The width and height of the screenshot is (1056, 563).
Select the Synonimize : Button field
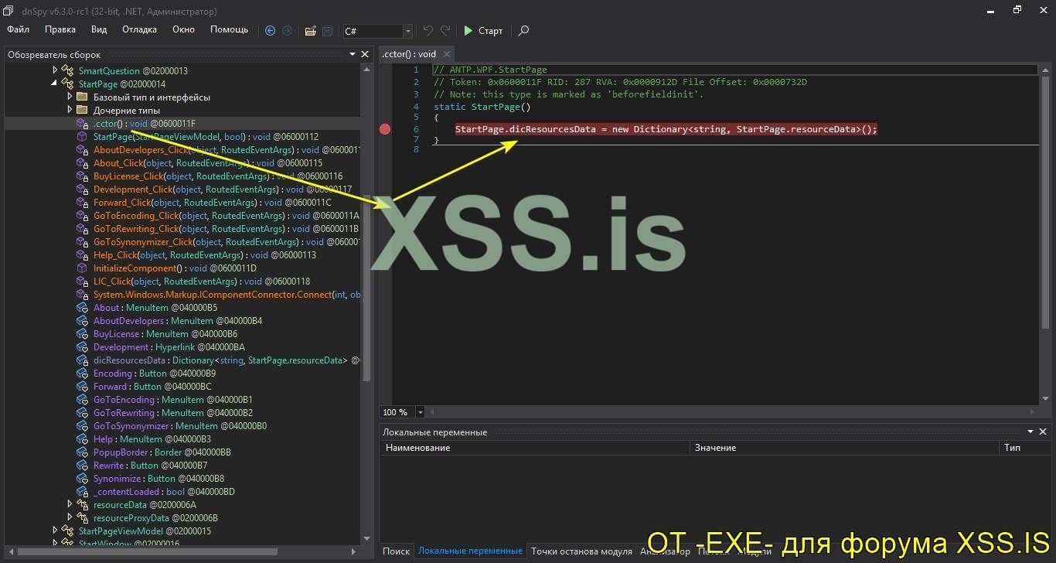[159, 479]
